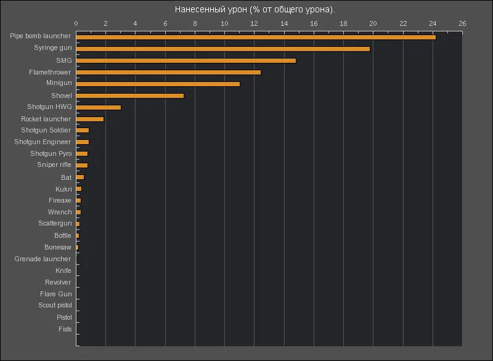The width and height of the screenshot is (493, 361).
Task: Click the 'Kukri' label
Action: click(63, 189)
